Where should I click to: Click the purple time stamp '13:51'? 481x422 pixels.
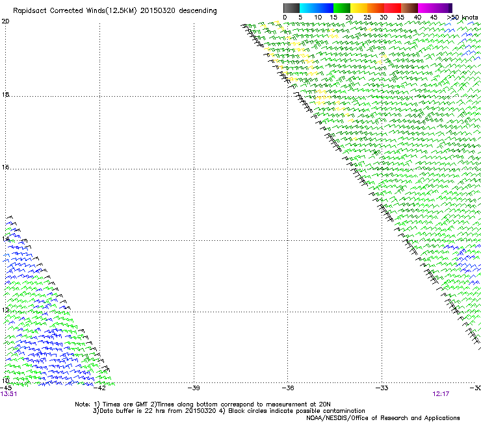pyautogui.click(x=8, y=394)
